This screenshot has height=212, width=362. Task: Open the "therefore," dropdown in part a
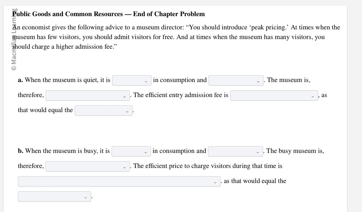87,95
